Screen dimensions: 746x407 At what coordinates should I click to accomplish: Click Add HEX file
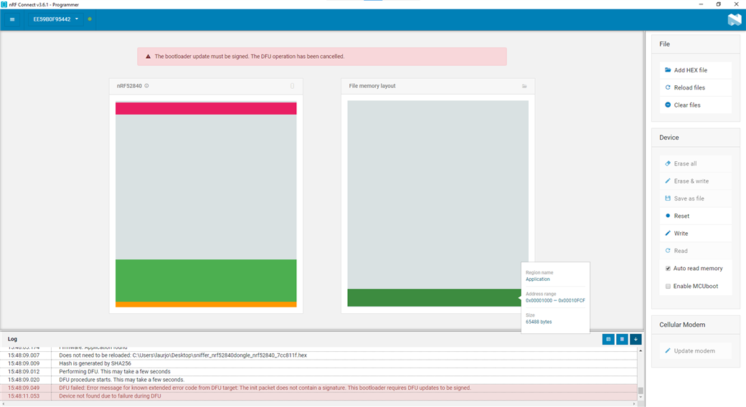[x=690, y=70]
